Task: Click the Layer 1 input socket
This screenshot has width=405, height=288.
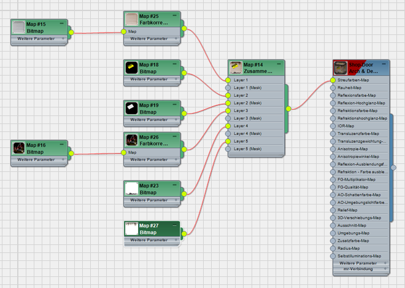Action: pyautogui.click(x=228, y=80)
